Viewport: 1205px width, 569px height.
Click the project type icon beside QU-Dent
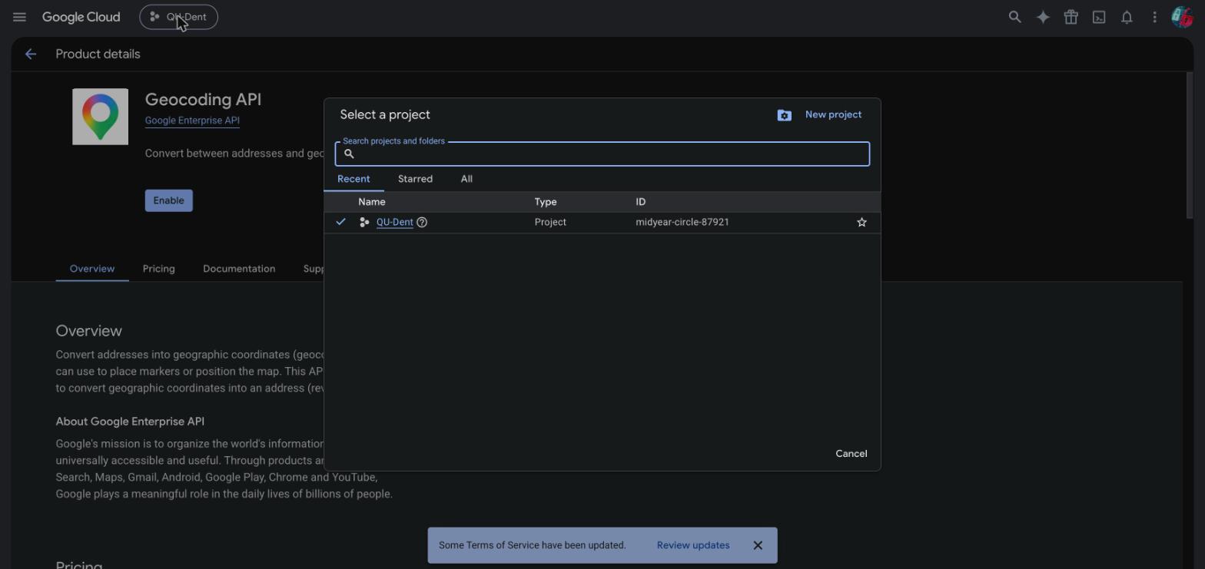364,222
